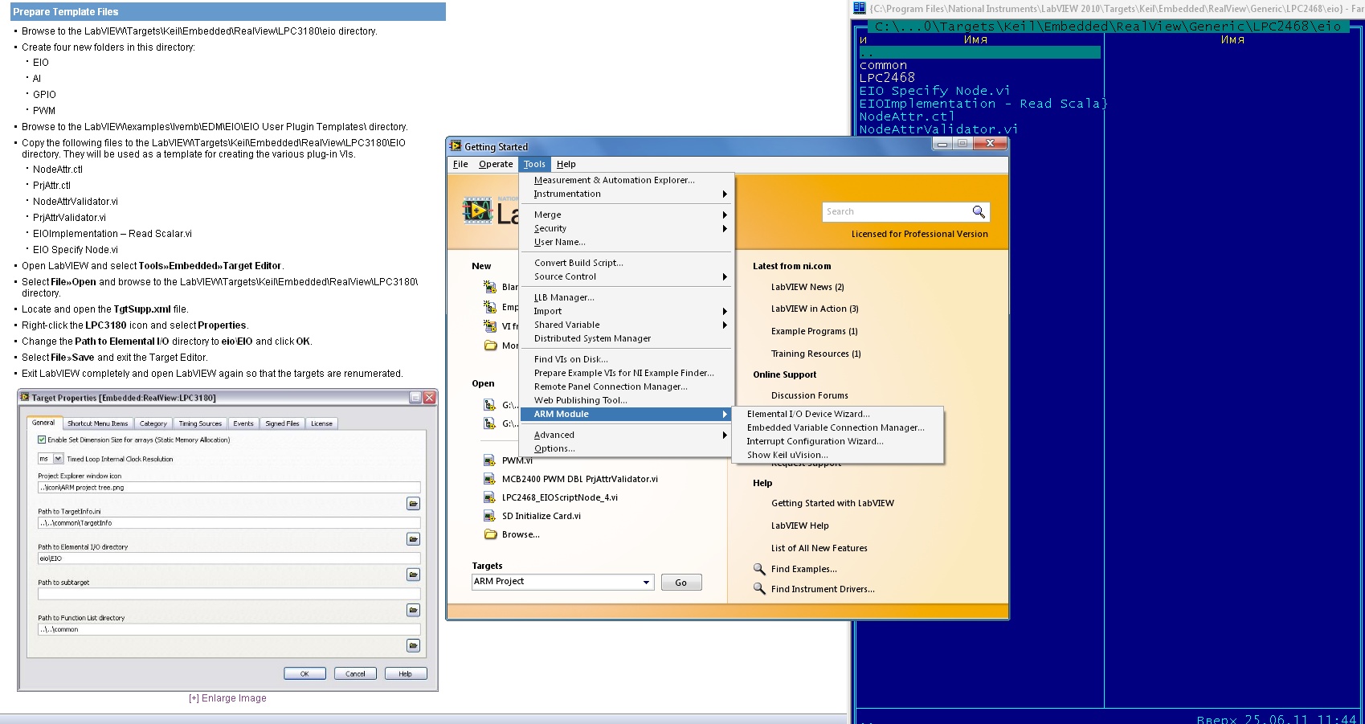Click VI icon next to LPC2468_EIOScriptNode_4.vi
This screenshot has height=724, width=1365.
(489, 497)
